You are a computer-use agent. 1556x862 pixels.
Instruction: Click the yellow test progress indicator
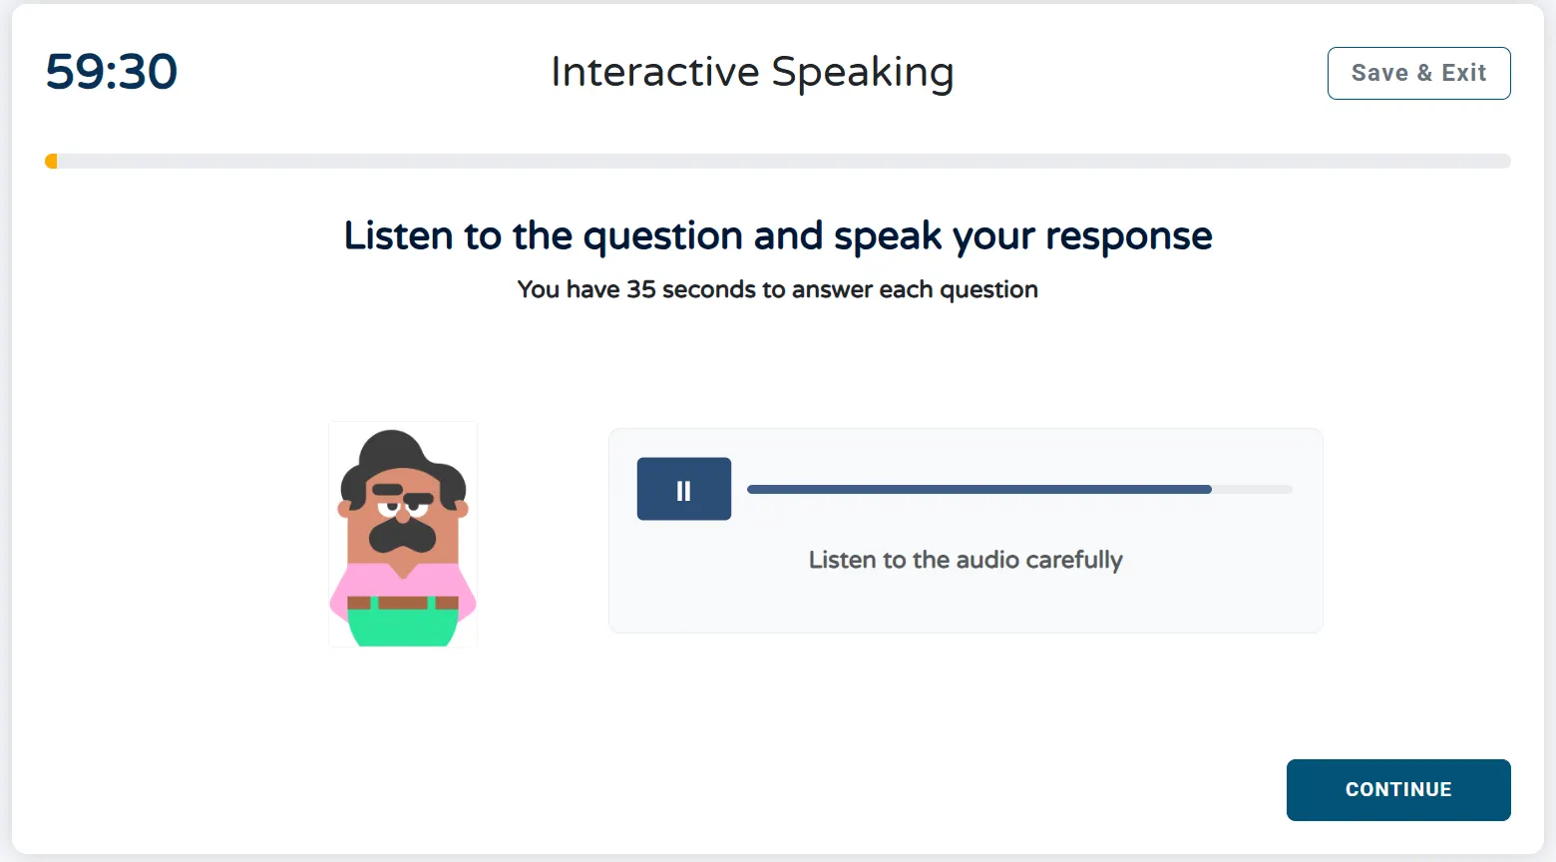pos(52,161)
